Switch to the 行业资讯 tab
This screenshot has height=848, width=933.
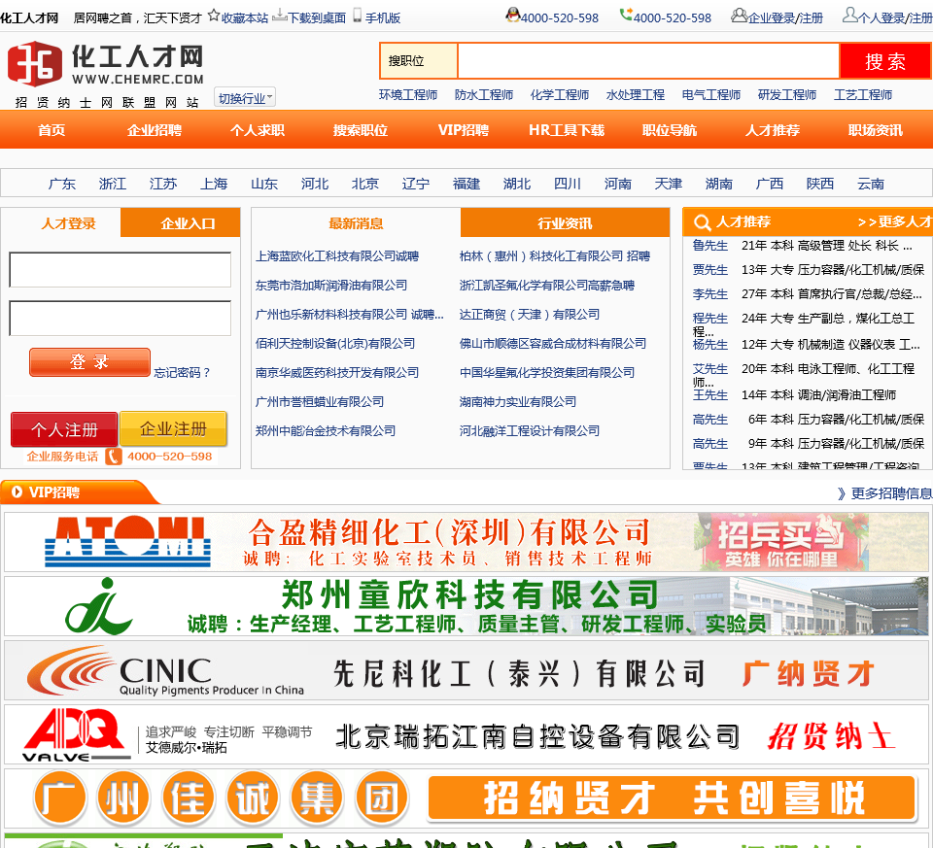[x=565, y=223]
